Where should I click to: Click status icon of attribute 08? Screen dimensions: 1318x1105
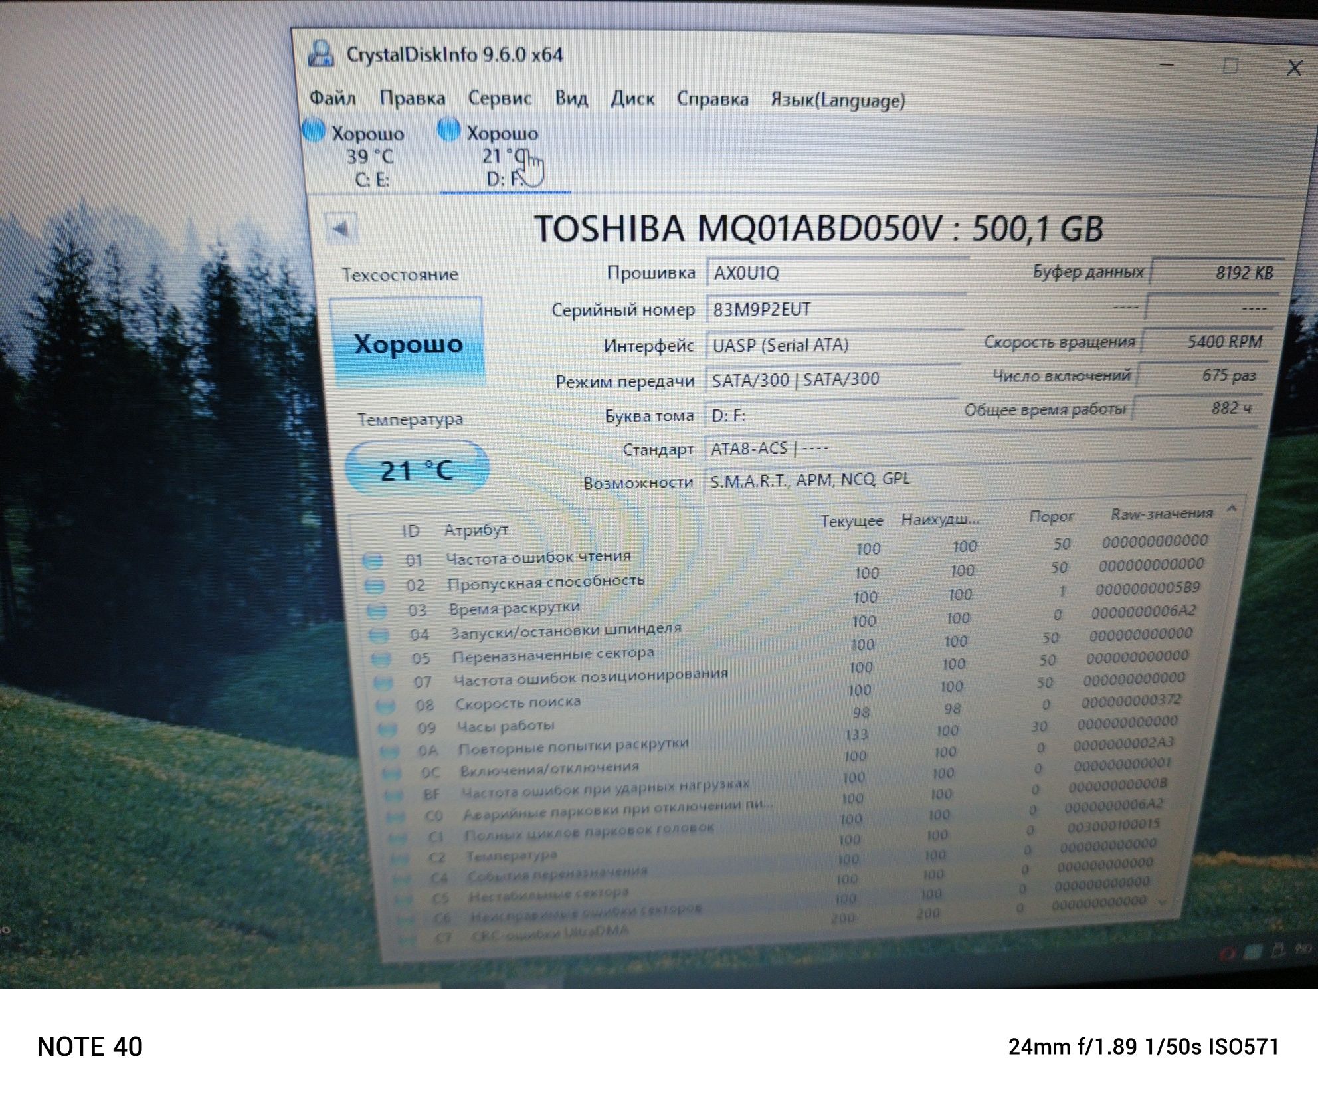click(x=385, y=706)
